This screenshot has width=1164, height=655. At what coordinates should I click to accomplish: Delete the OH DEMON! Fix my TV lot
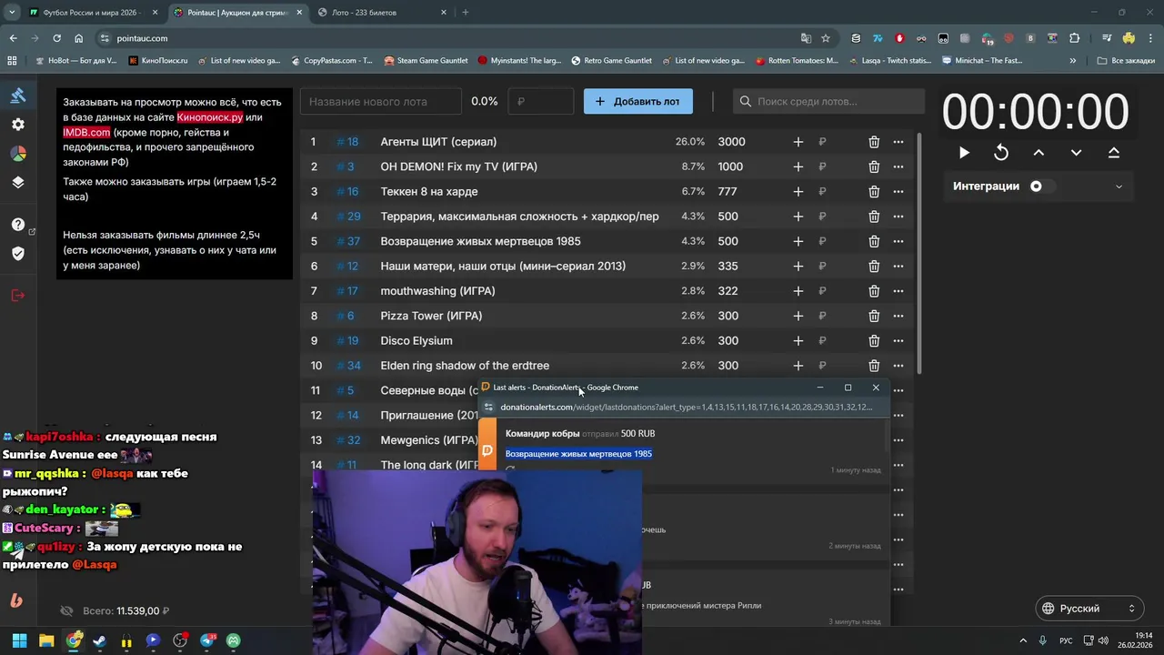point(874,166)
